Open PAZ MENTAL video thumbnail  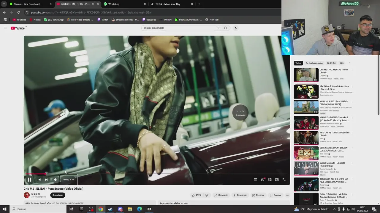click(306, 75)
